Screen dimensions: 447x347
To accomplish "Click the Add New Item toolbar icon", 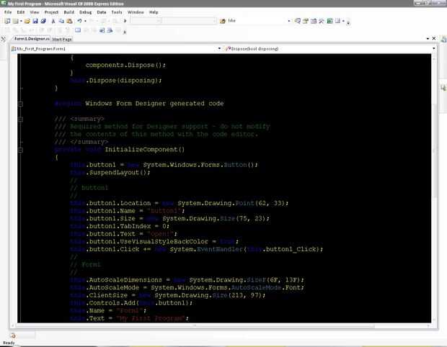I will [16, 21].
